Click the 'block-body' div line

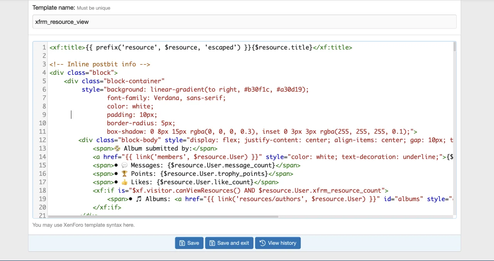point(266,140)
